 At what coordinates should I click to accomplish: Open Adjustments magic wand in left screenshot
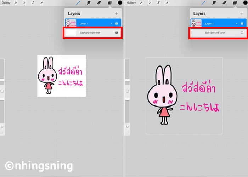point(24,3)
